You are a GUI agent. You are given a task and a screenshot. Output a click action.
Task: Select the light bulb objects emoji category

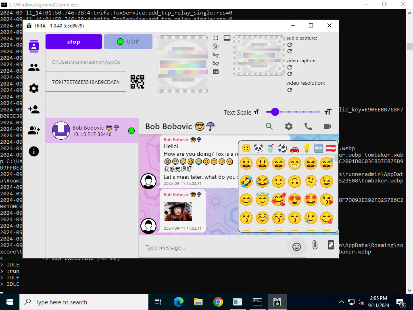(307, 148)
